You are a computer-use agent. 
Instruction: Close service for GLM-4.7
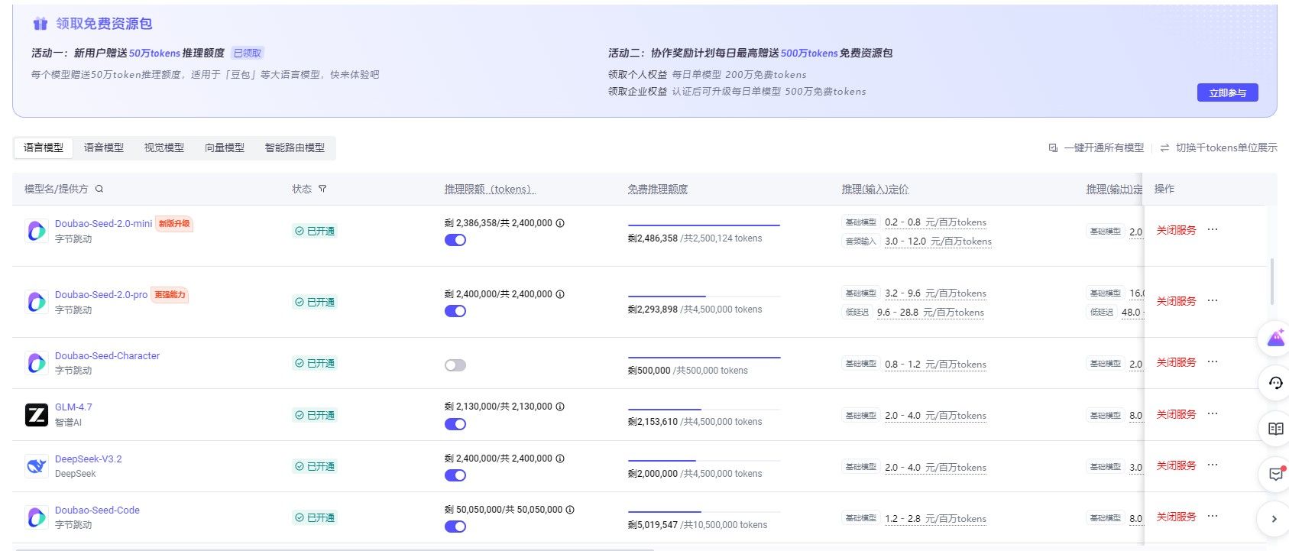coord(1176,414)
